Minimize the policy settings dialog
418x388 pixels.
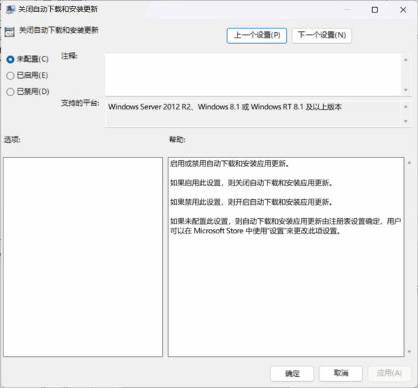pos(343,10)
